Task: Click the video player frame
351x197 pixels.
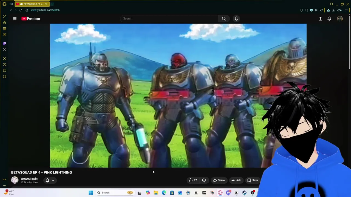Action: 178,95
